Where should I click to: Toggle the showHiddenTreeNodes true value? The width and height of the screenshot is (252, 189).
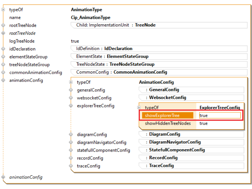point(203,123)
